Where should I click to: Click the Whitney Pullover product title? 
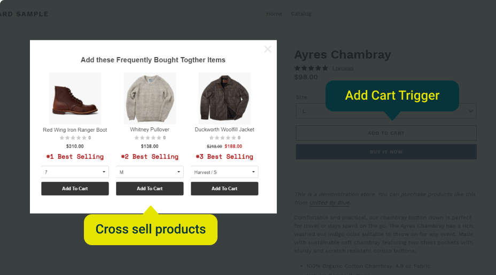150,130
